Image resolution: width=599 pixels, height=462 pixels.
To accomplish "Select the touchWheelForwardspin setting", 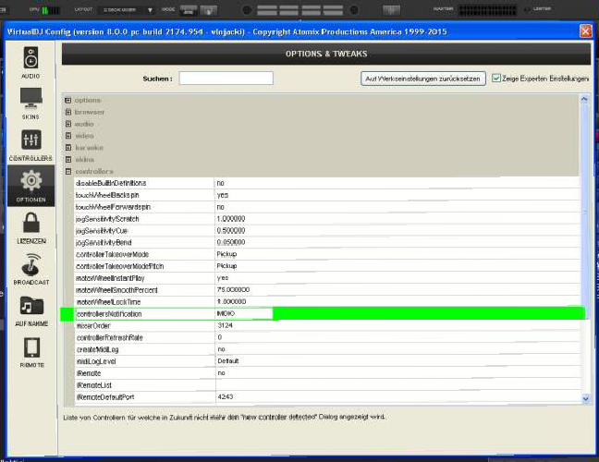I will (327, 207).
